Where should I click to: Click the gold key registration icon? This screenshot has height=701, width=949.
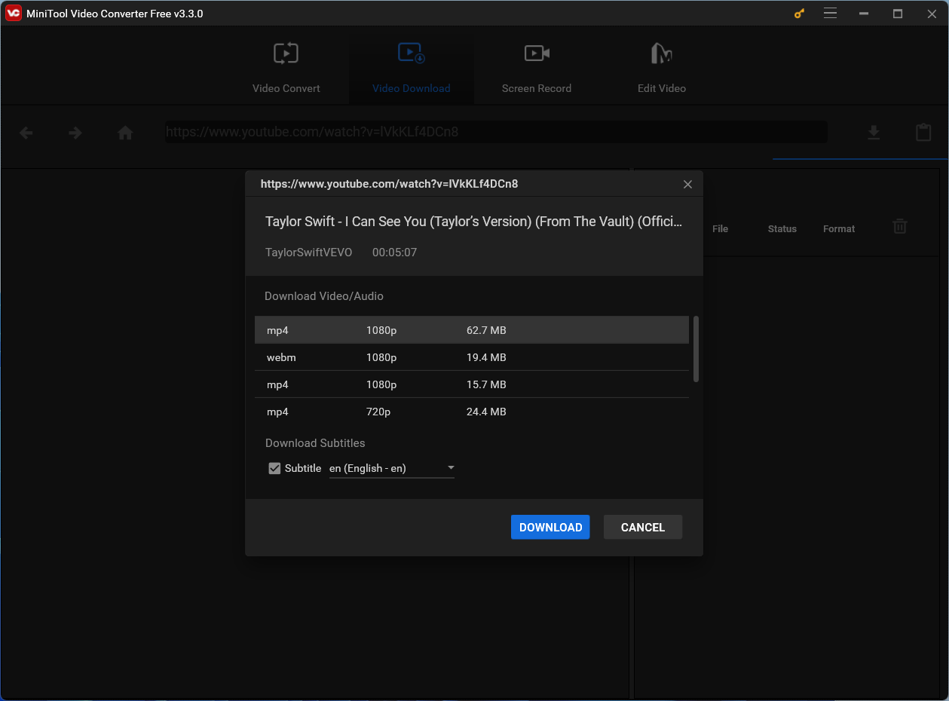pos(798,14)
